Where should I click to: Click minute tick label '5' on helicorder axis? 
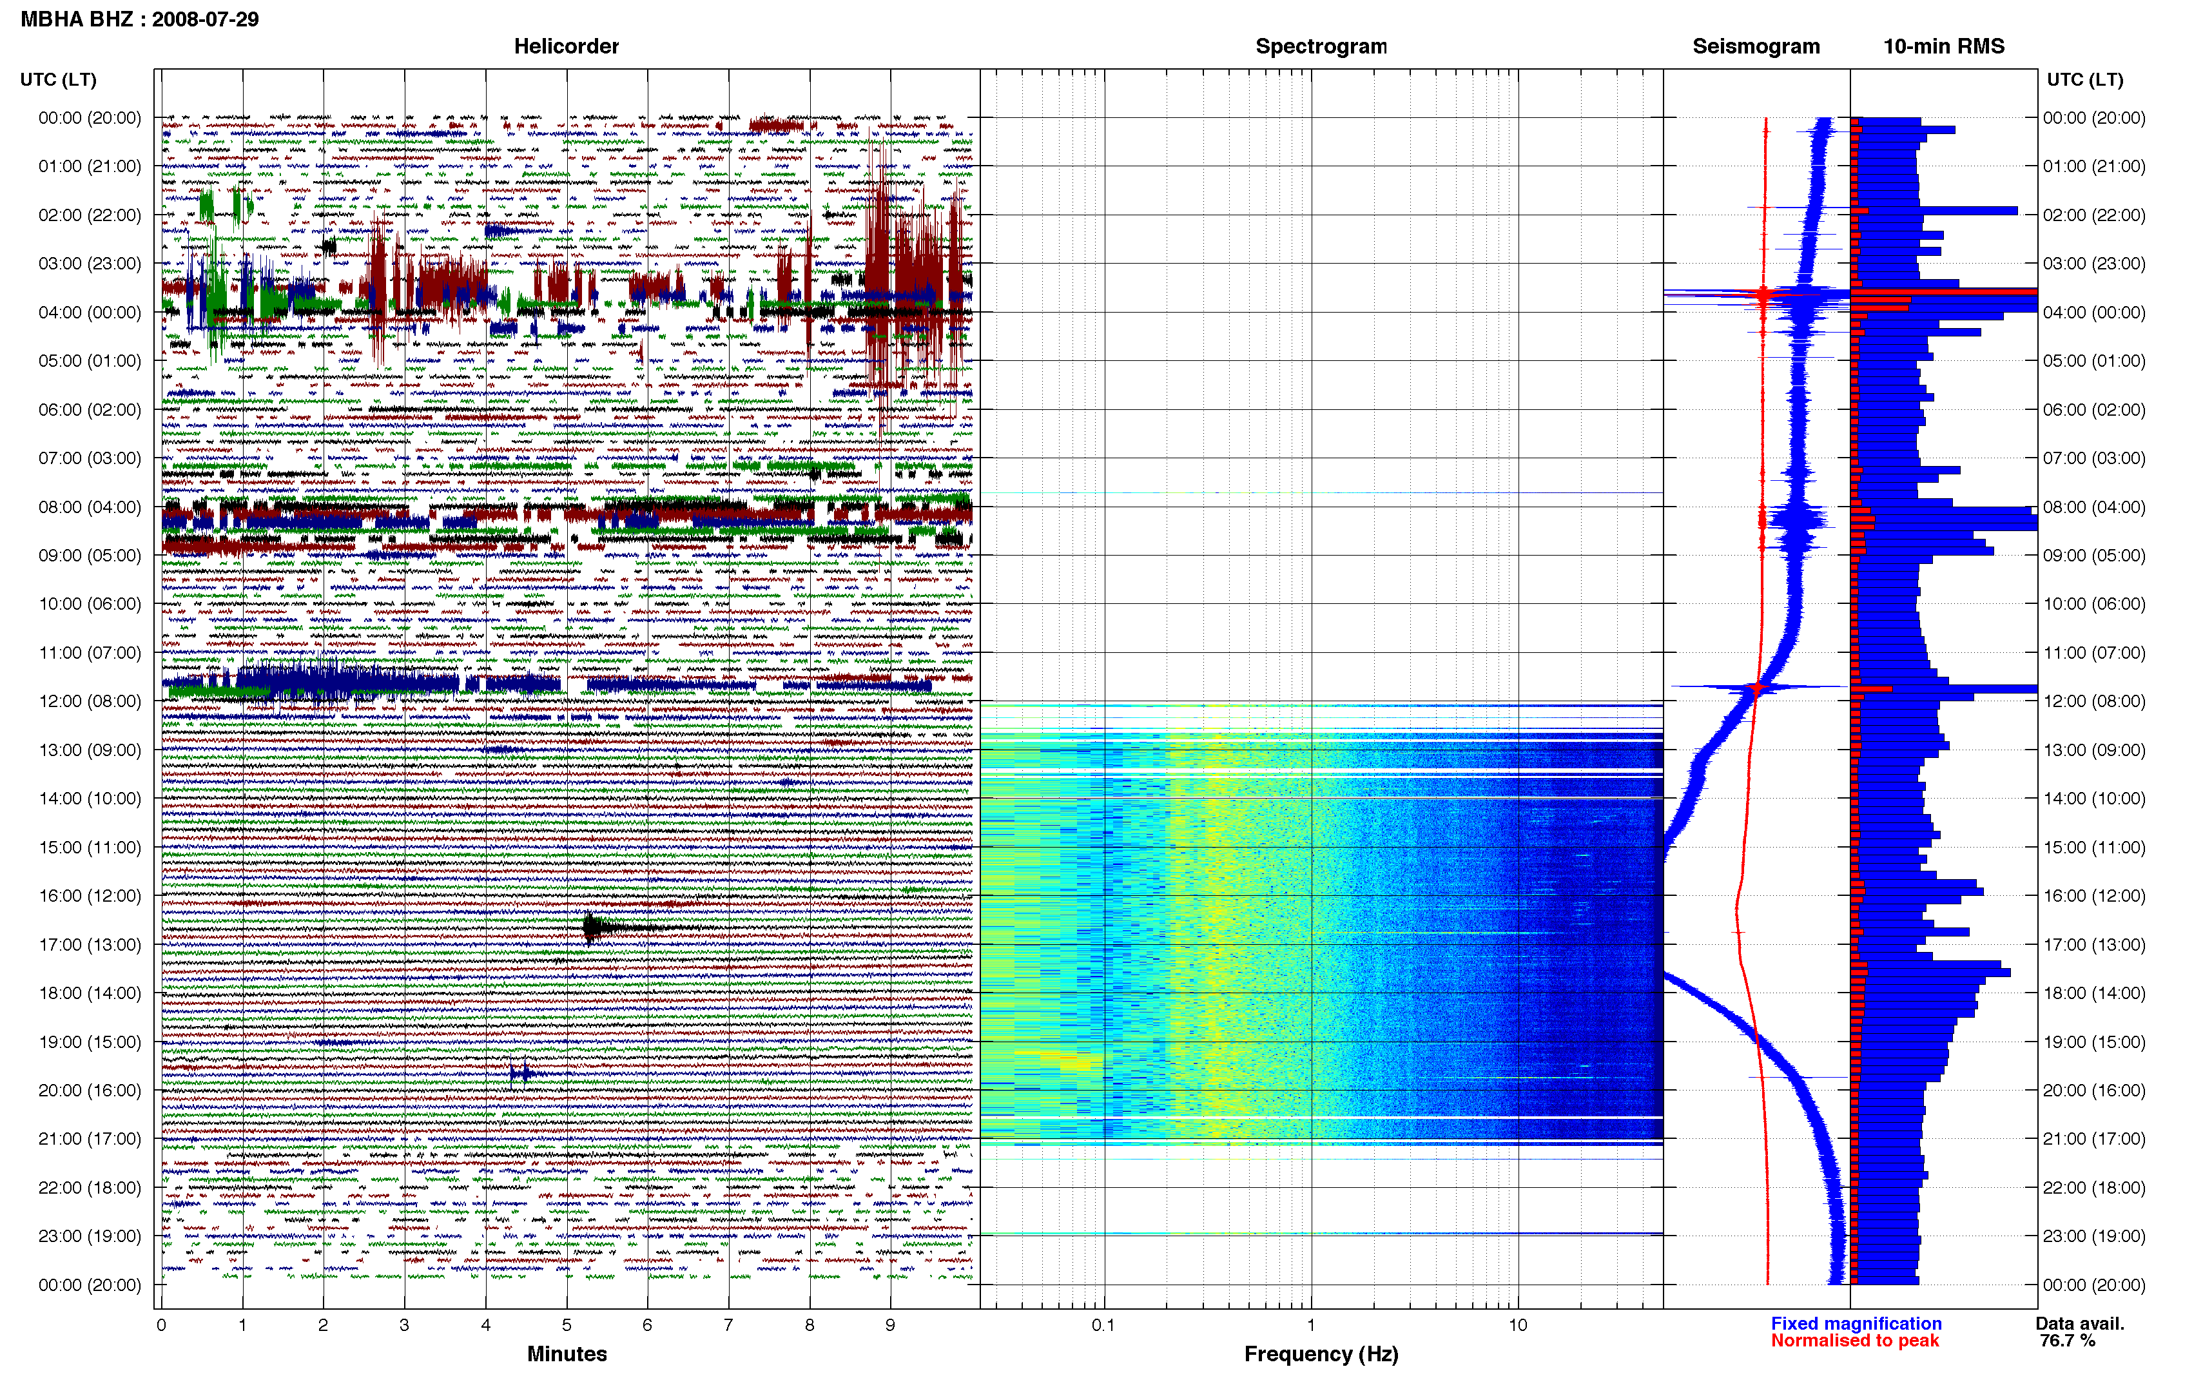click(567, 1325)
